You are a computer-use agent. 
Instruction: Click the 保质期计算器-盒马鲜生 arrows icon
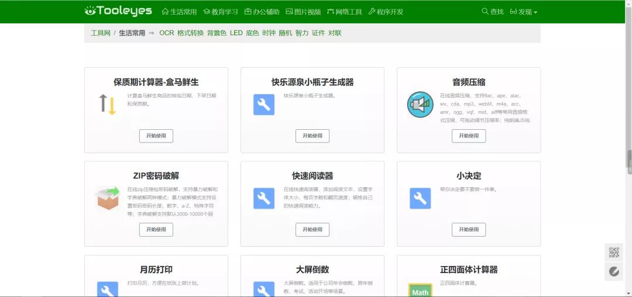click(108, 104)
